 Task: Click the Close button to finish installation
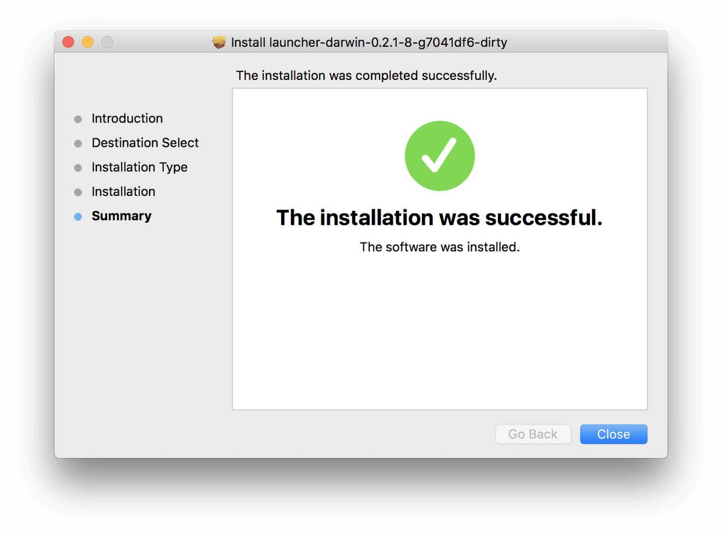point(613,434)
